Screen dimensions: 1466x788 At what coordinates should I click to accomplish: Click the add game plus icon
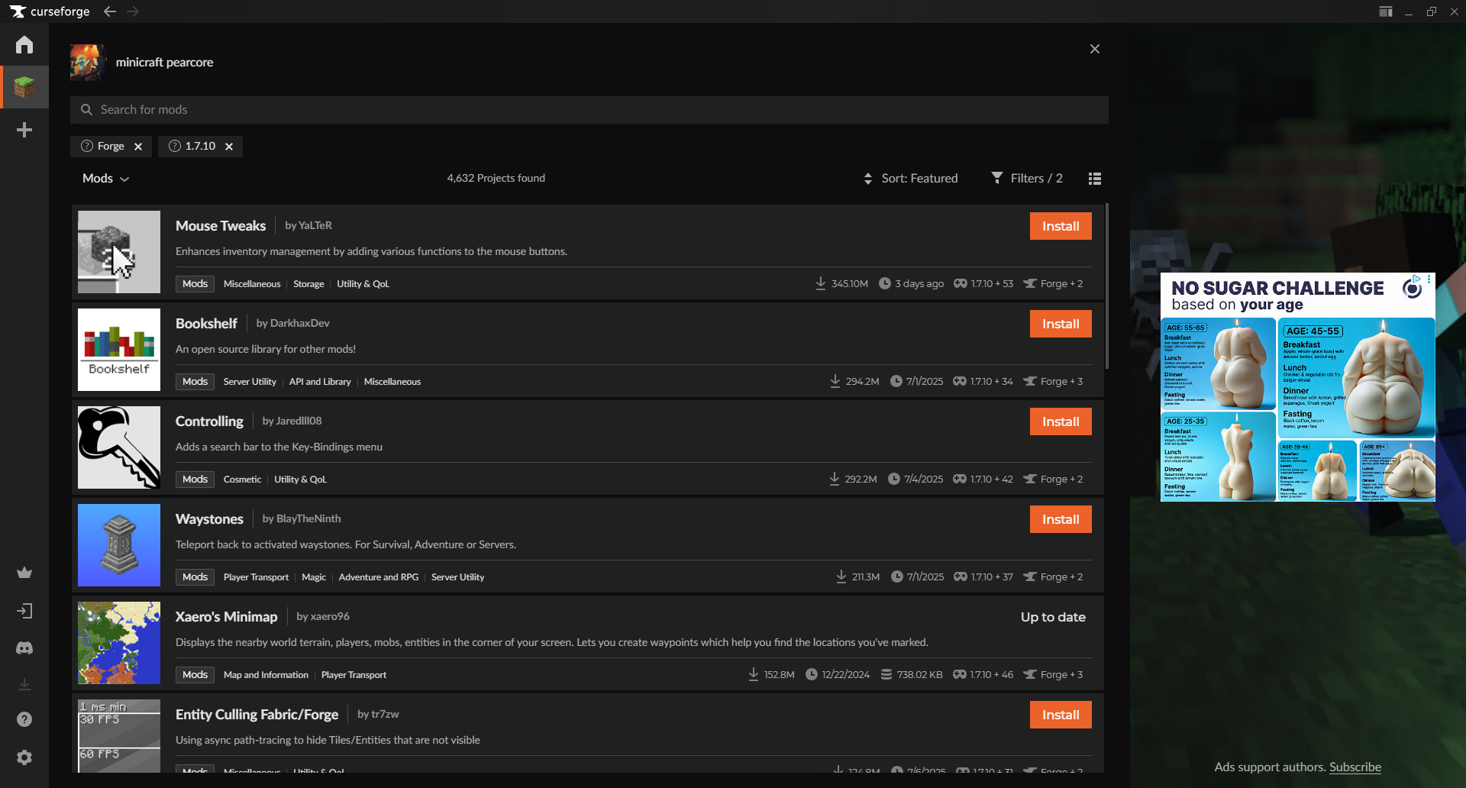tap(24, 130)
